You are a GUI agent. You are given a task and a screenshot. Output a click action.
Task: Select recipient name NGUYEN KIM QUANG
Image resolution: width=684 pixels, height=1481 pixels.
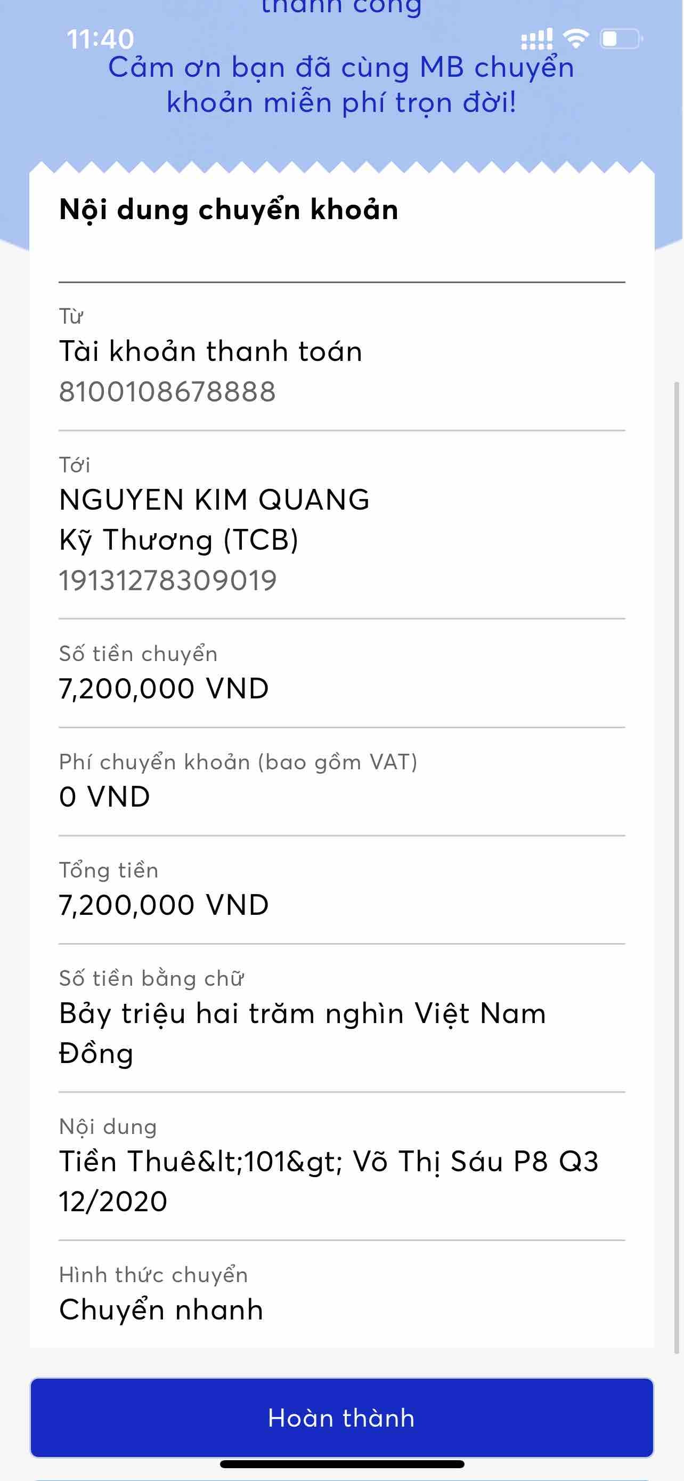[214, 499]
